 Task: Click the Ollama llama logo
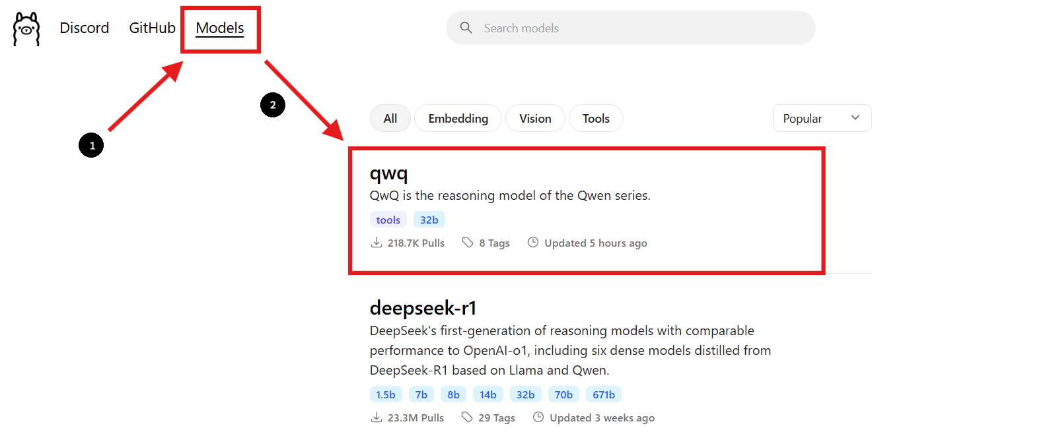tap(26, 29)
